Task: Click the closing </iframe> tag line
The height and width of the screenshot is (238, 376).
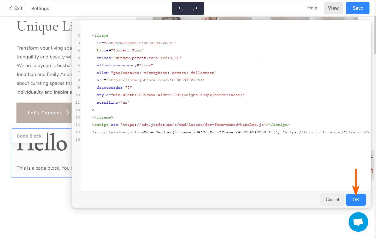Action: (103, 117)
